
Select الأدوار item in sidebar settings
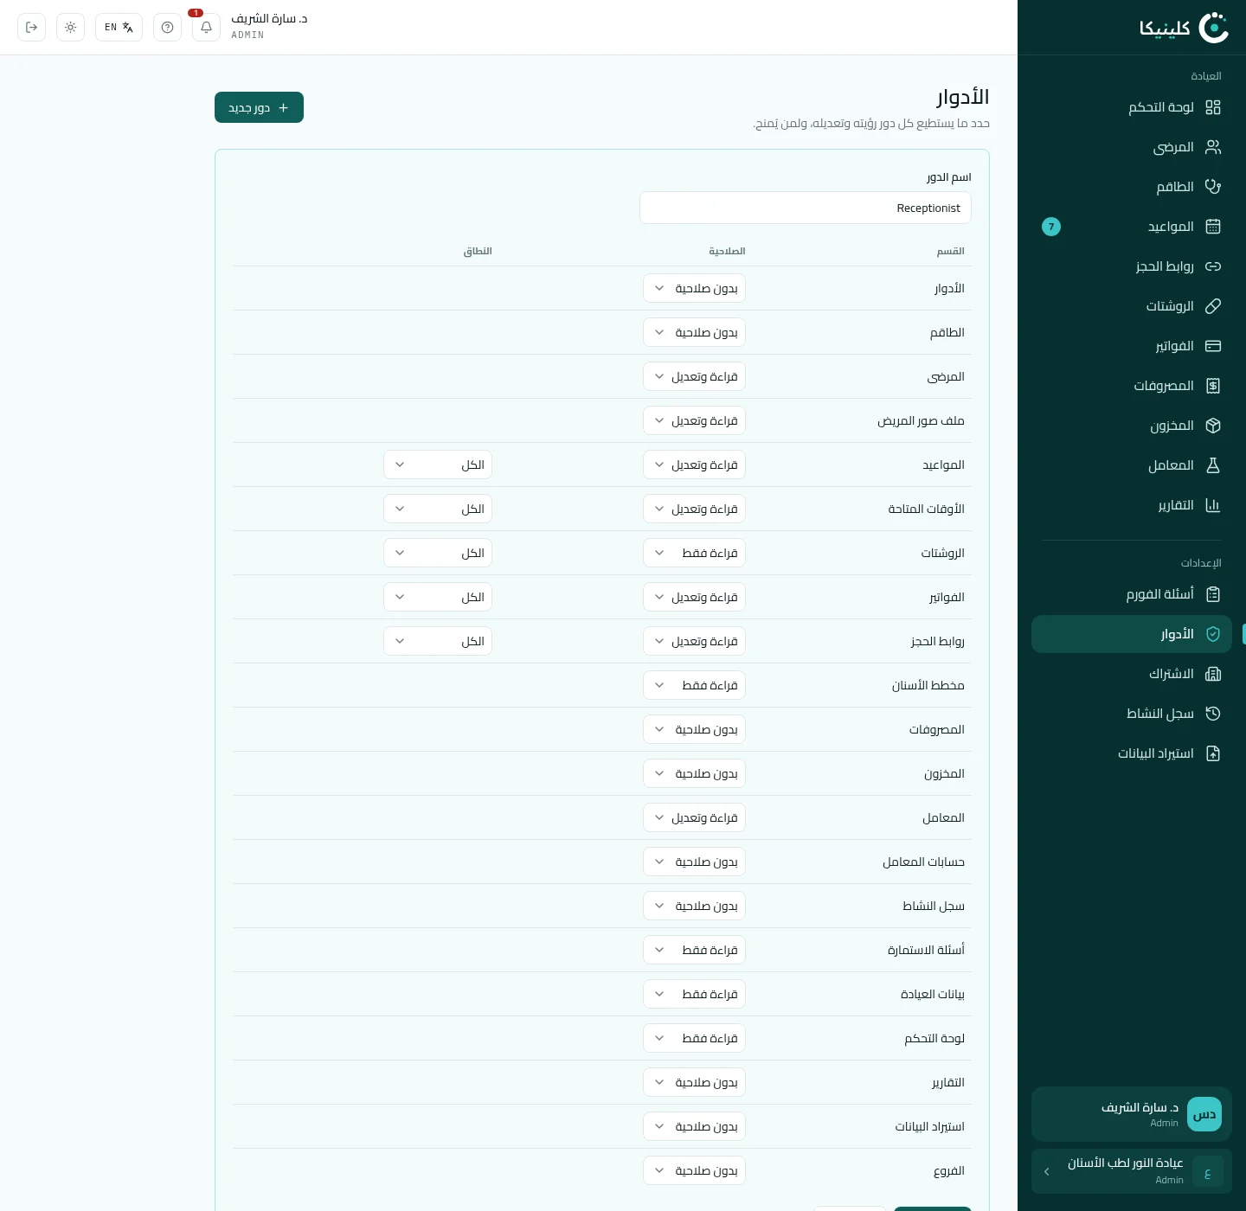[1132, 634]
